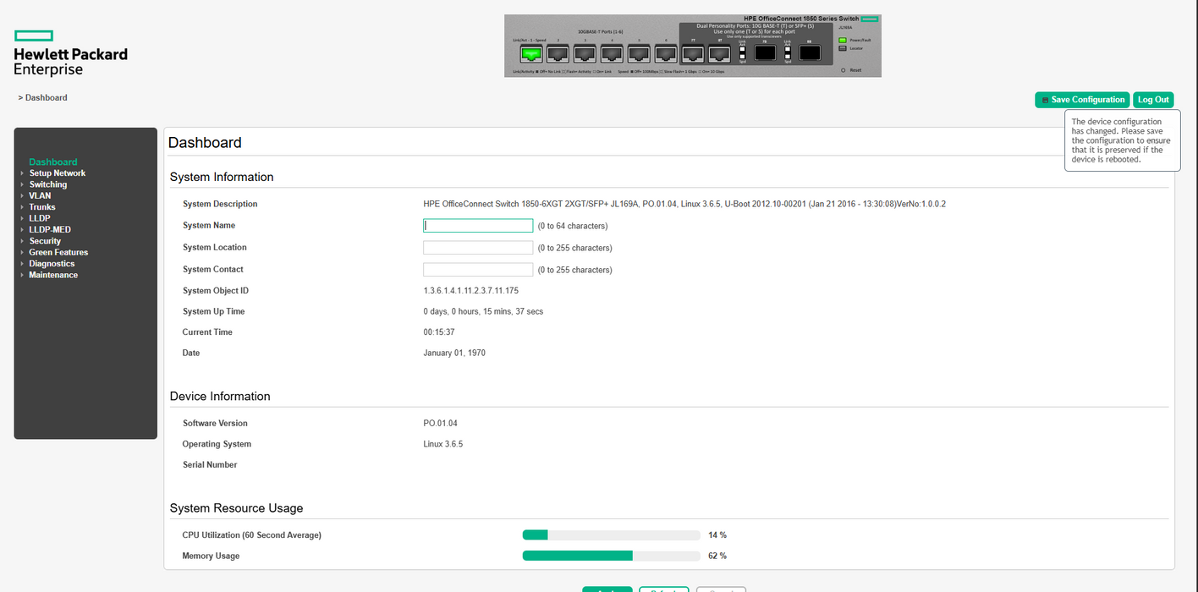Expand the Security navigation entry
This screenshot has width=1198, height=592.
[47, 240]
